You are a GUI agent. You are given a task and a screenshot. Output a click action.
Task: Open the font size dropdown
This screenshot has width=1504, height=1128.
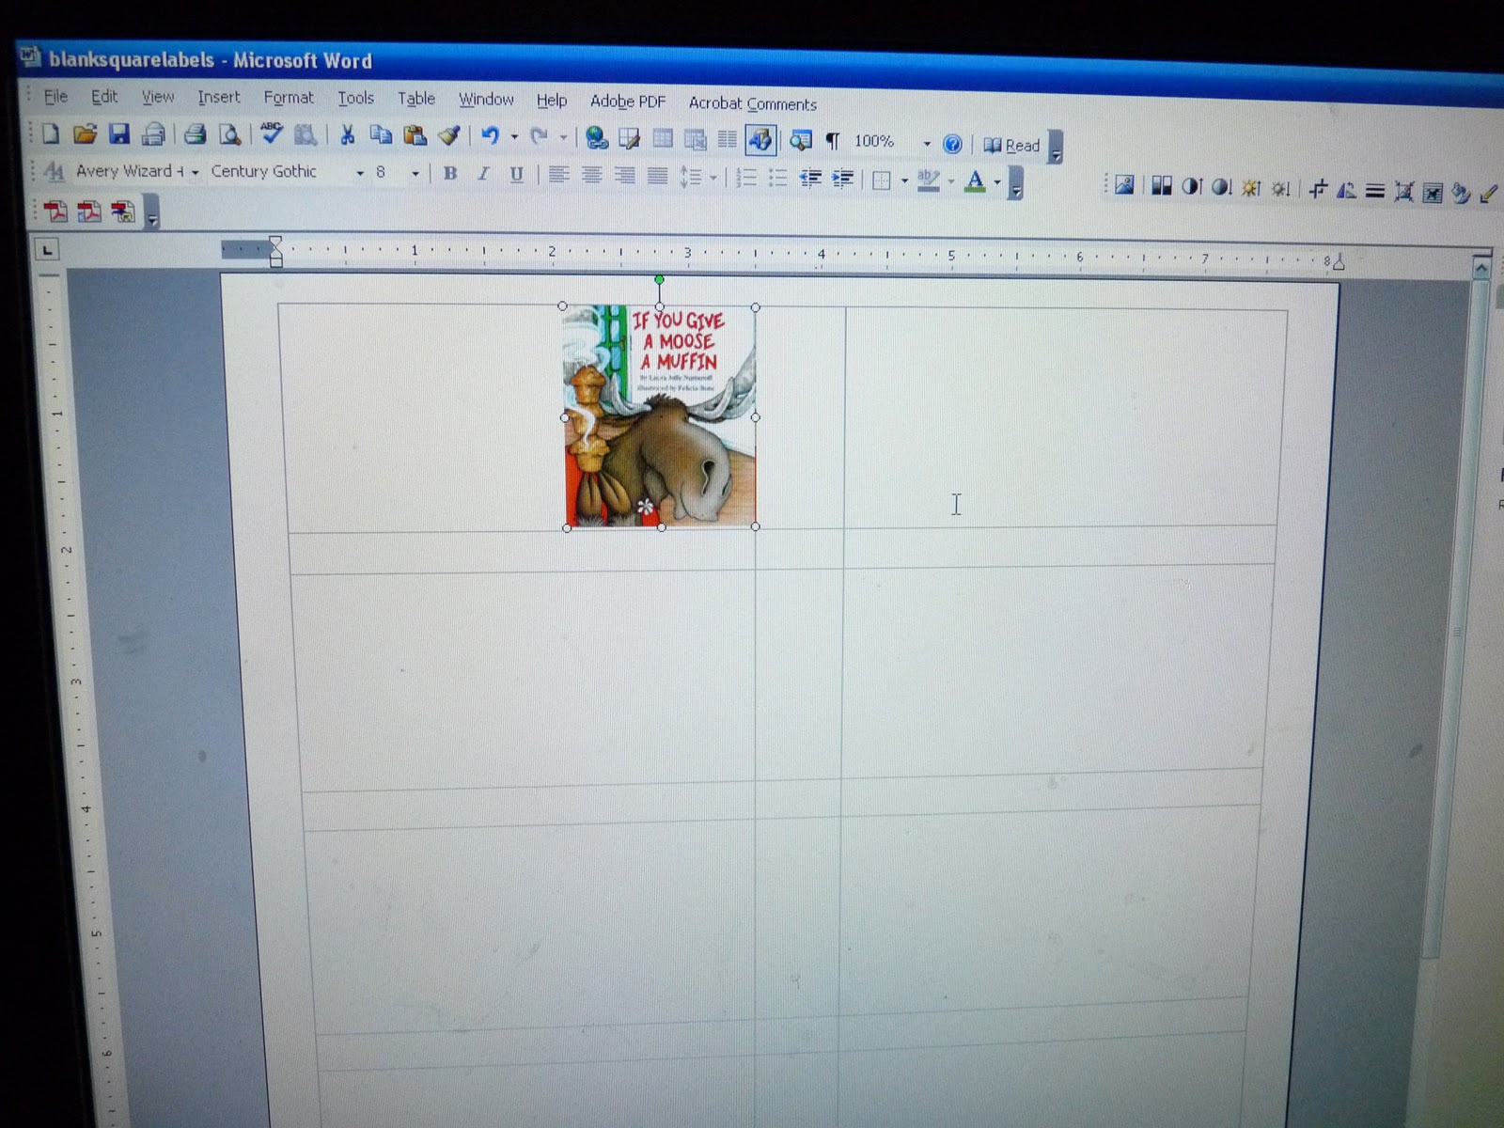(x=415, y=174)
